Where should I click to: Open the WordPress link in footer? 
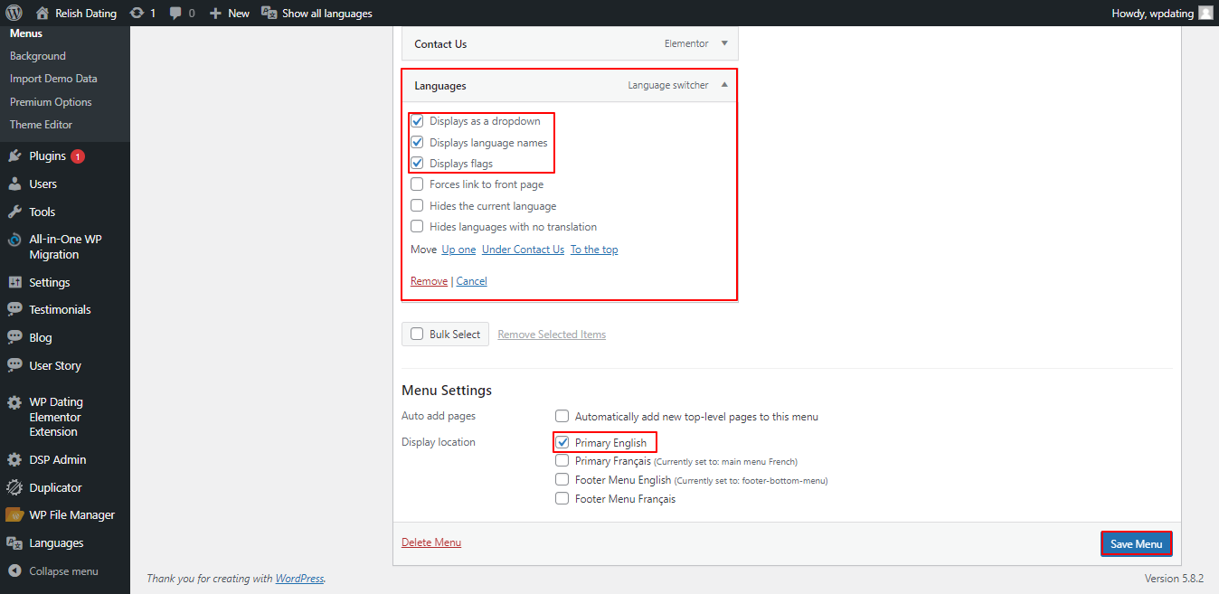[299, 579]
